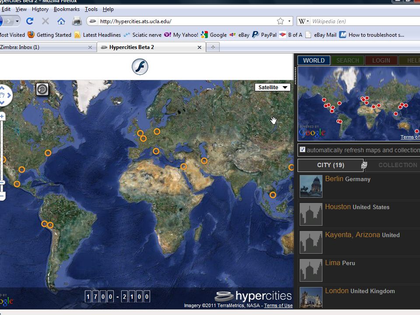Click the Wikipedia search field
This screenshot has width=420, height=315.
tap(365, 21)
